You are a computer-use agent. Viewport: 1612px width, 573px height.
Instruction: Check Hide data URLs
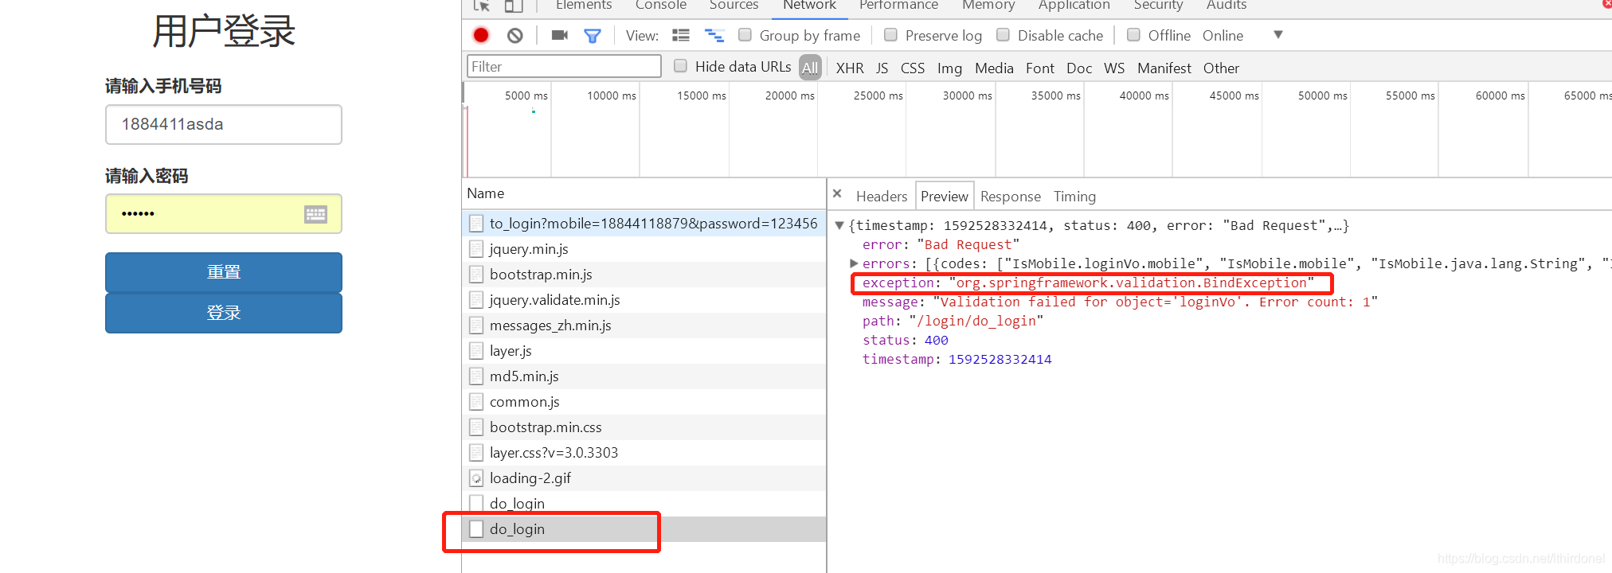point(680,66)
